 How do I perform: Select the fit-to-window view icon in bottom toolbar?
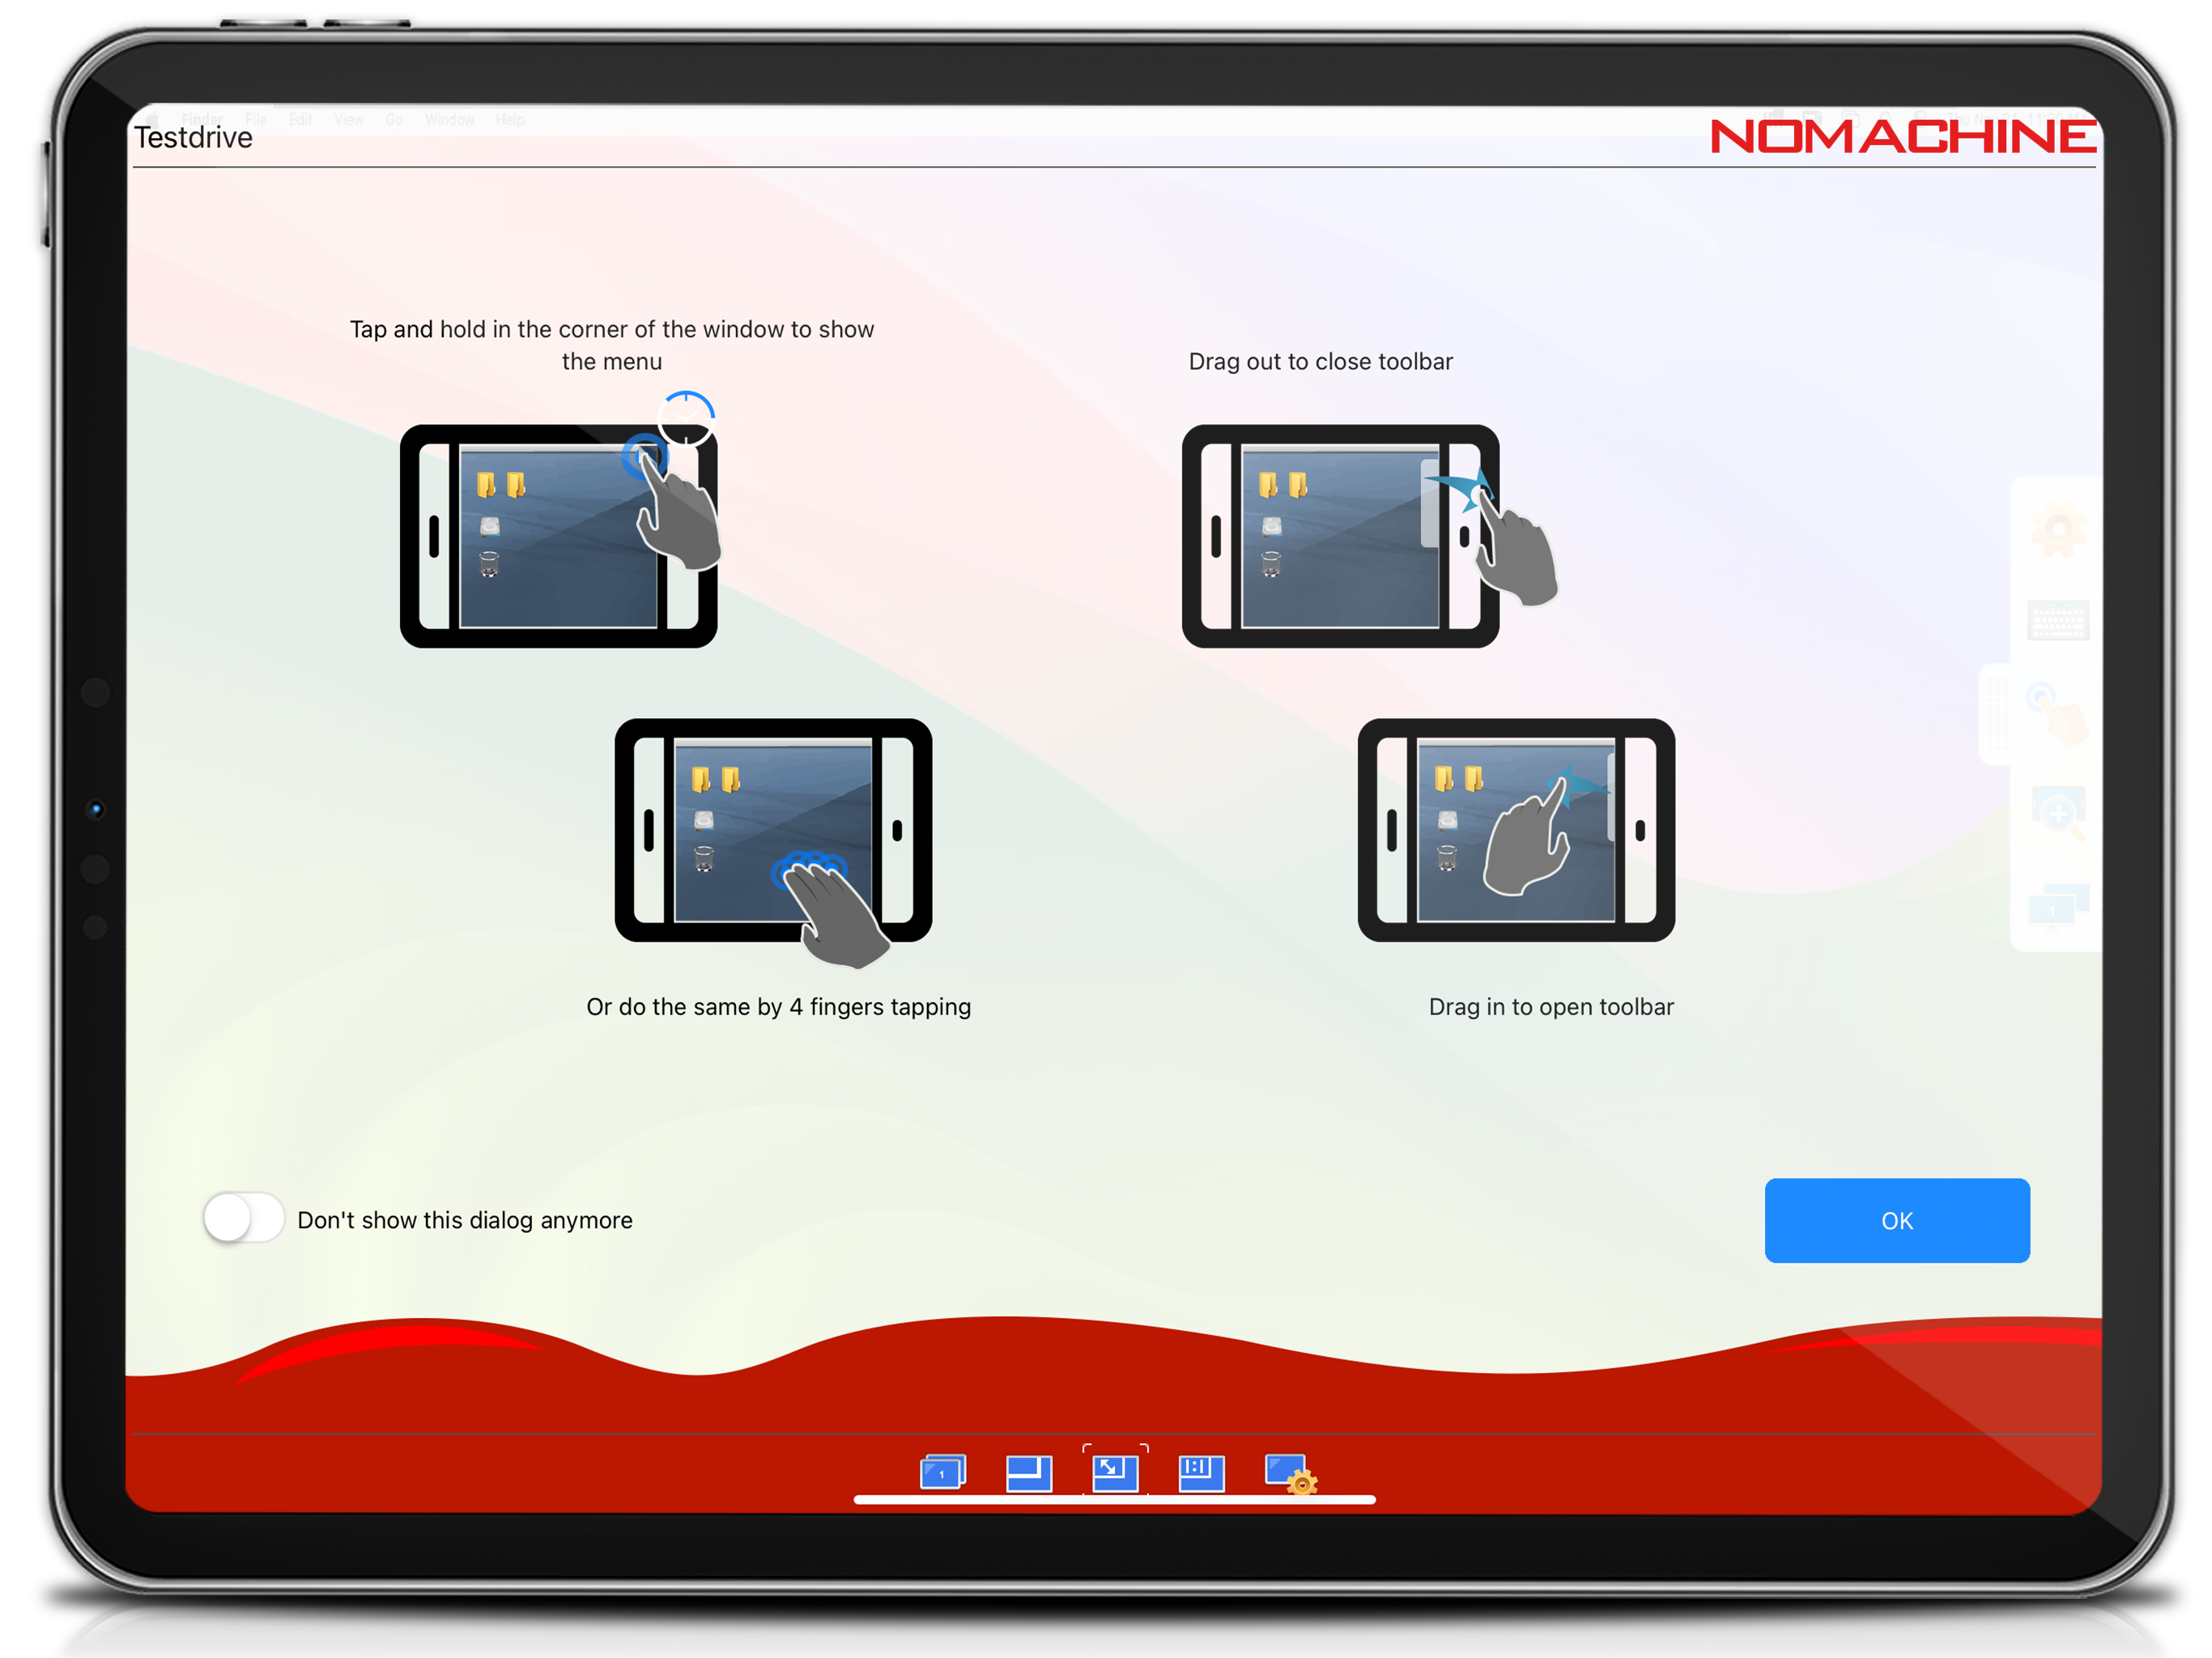[x=1029, y=1473]
